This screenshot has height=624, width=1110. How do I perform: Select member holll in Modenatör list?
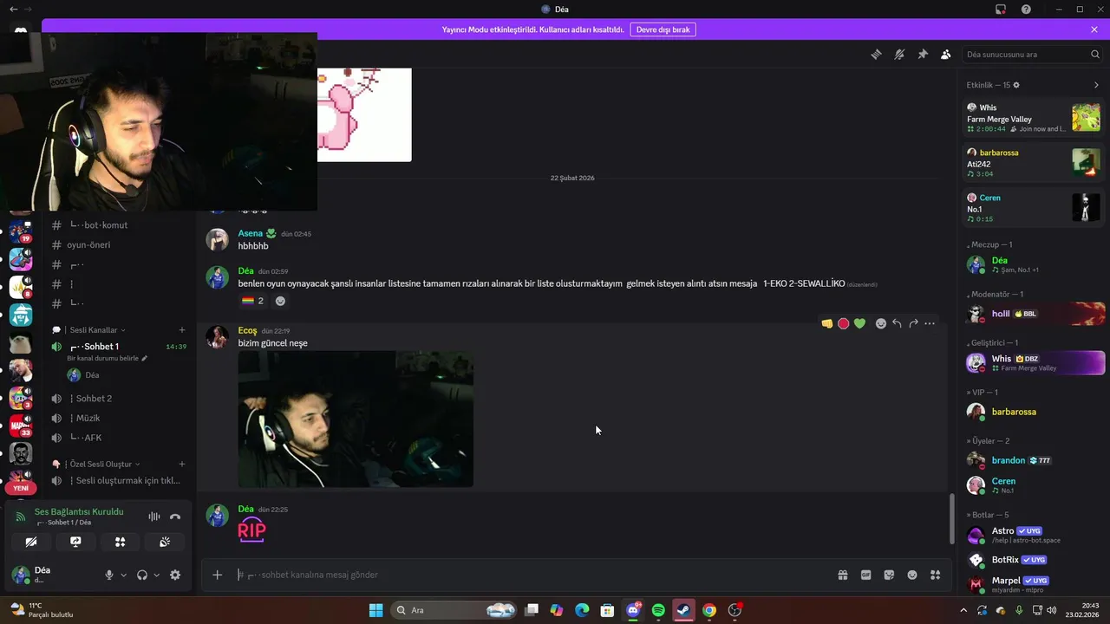pos(1035,314)
